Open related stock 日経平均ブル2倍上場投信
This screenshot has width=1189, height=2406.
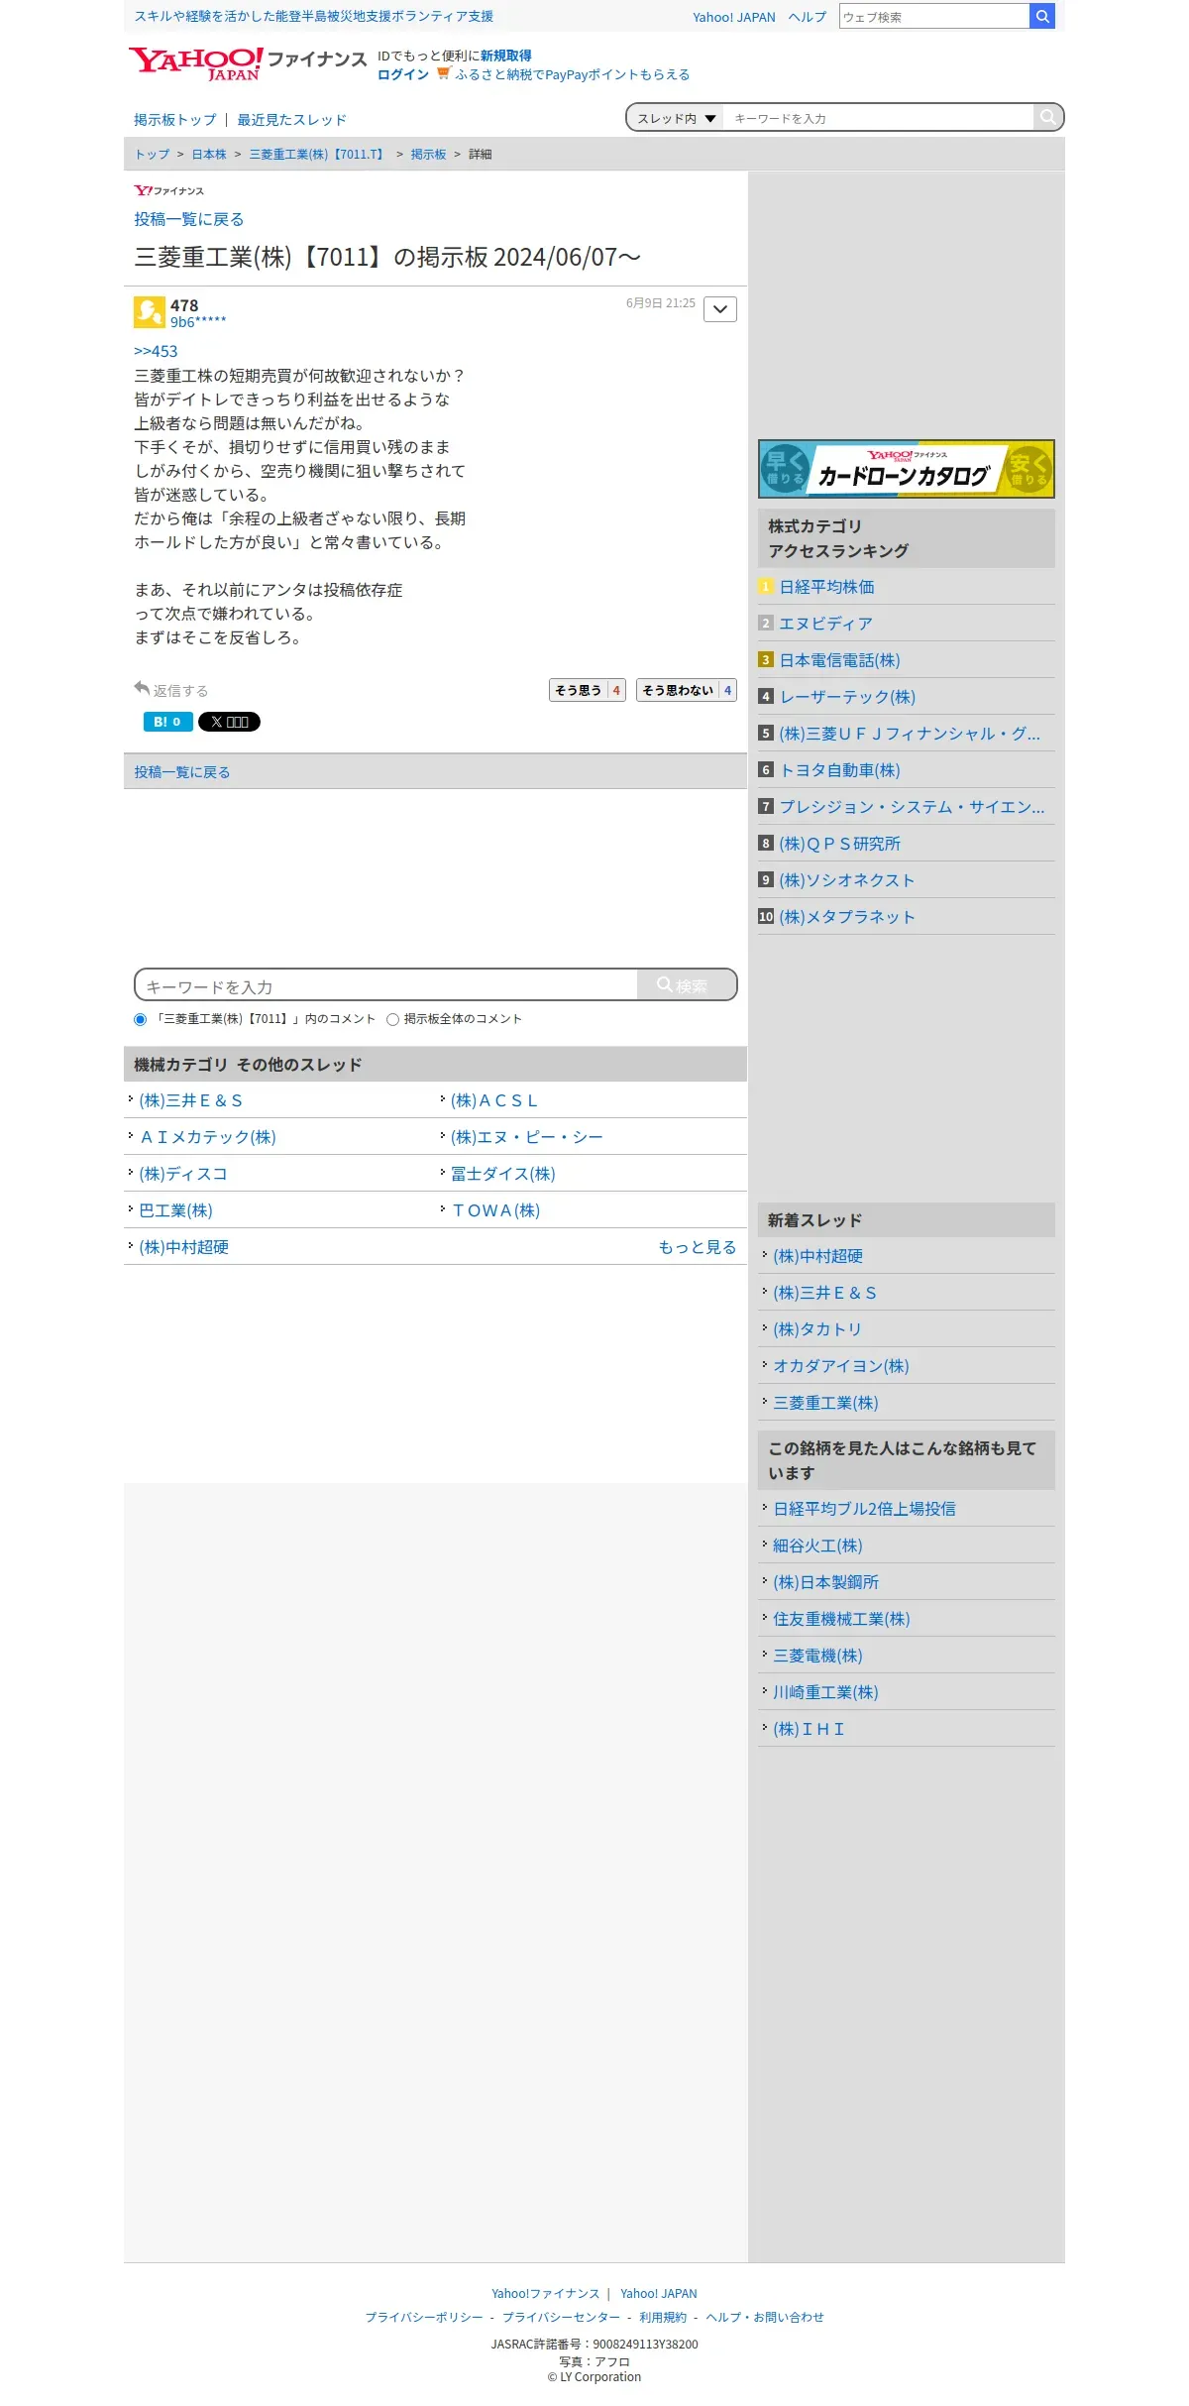(865, 1509)
